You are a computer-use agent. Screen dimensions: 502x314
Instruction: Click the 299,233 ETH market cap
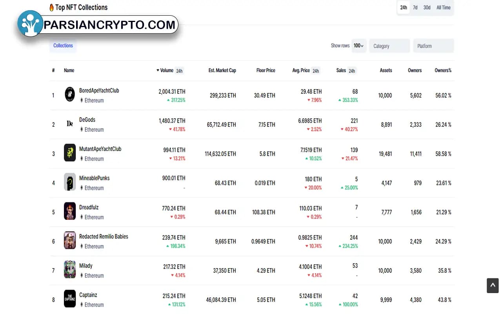pyautogui.click(x=223, y=95)
